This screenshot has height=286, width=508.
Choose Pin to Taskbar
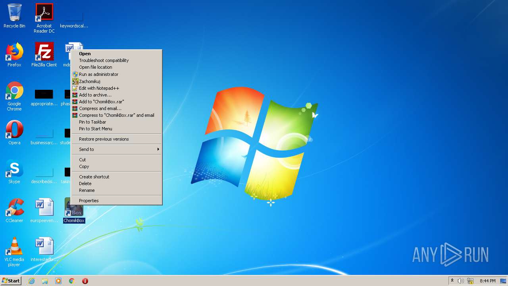pyautogui.click(x=116, y=122)
